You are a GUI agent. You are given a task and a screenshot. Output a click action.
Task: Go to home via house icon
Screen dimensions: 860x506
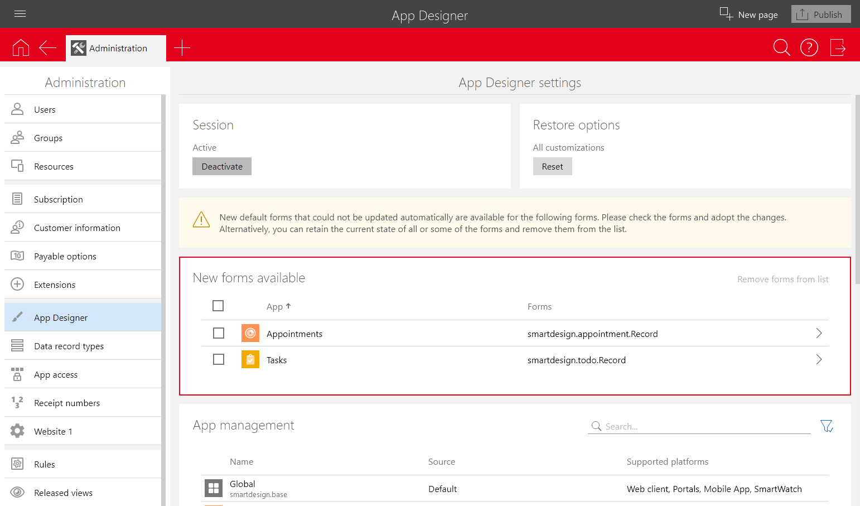(x=21, y=48)
